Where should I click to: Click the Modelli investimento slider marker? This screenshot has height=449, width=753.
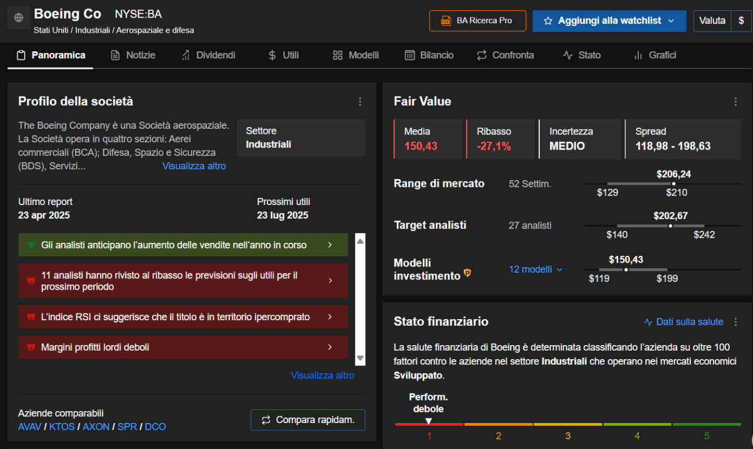(x=626, y=270)
